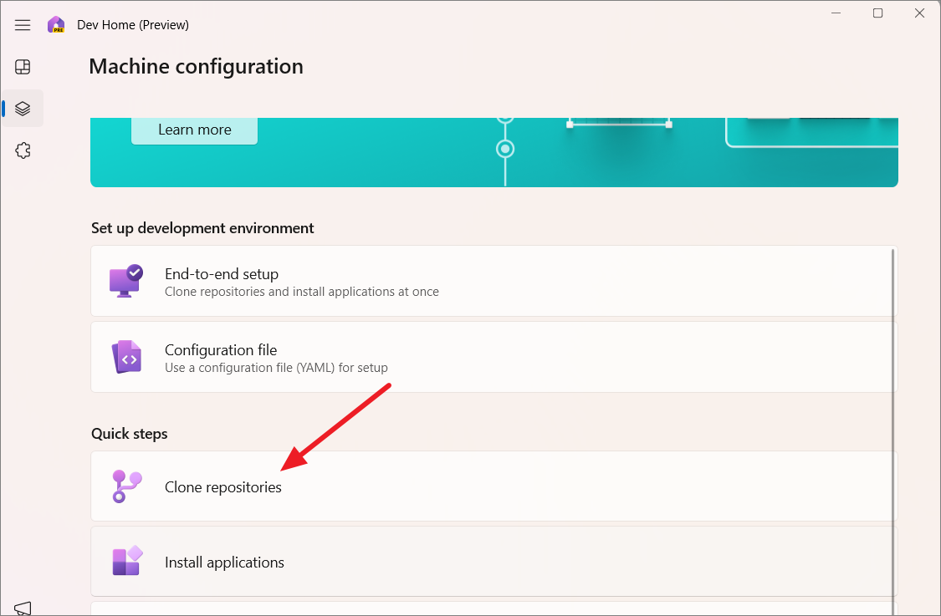Open the Install applications card
This screenshot has height=616, width=941.
point(494,562)
